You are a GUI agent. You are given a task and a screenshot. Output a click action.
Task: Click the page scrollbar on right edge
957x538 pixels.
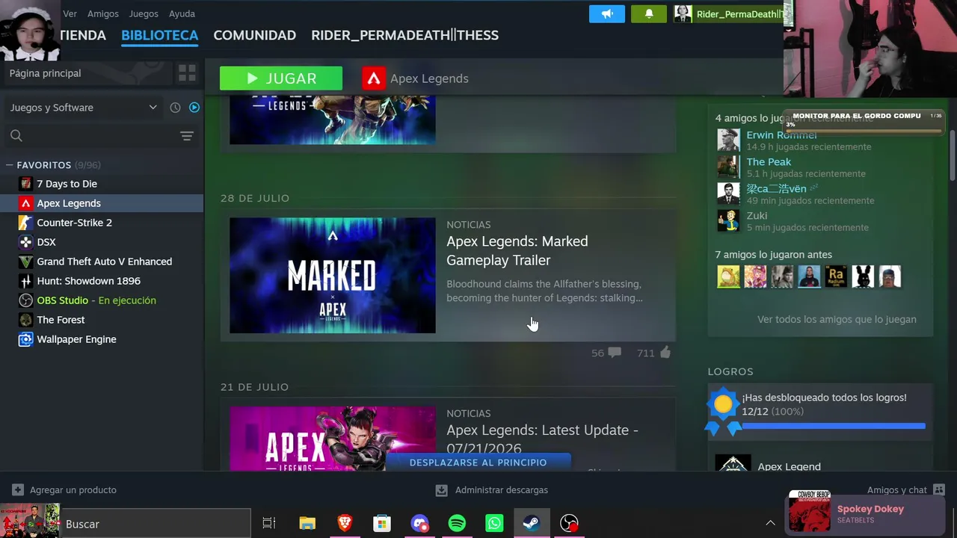click(953, 155)
